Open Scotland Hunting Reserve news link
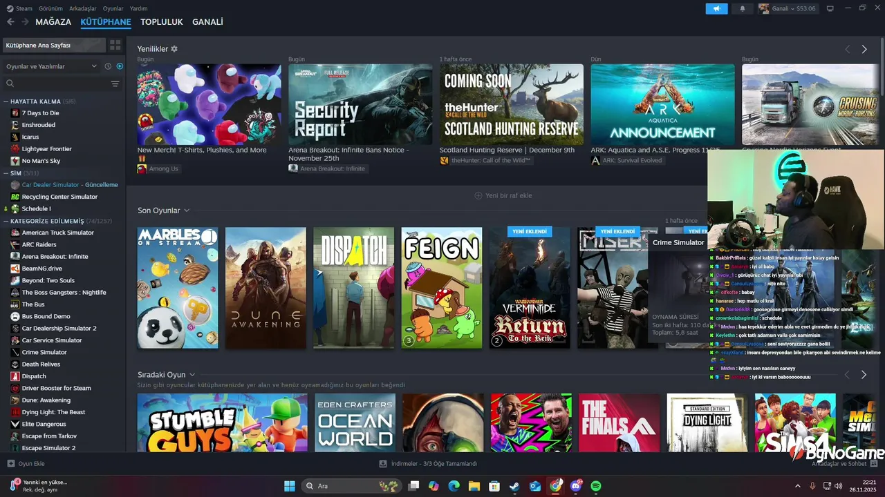This screenshot has height=497, width=885. (x=507, y=150)
